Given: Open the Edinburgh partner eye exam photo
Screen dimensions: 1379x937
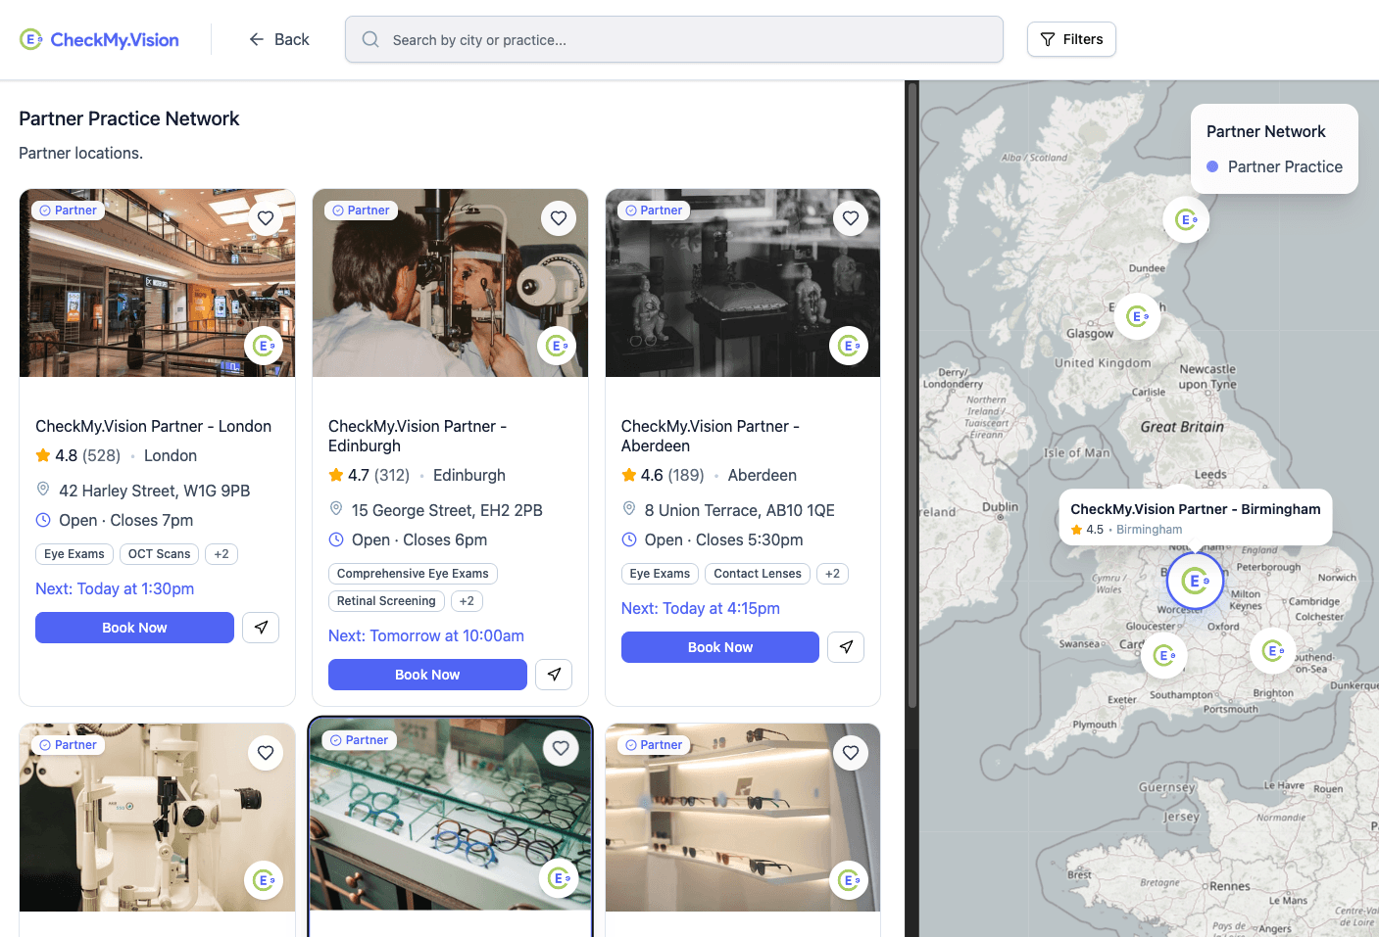Looking at the screenshot, I should point(450,283).
